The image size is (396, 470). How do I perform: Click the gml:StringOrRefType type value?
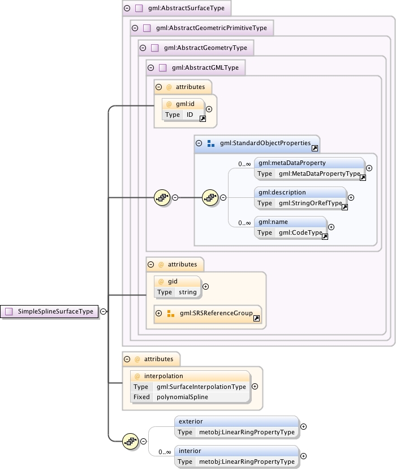[x=310, y=203]
